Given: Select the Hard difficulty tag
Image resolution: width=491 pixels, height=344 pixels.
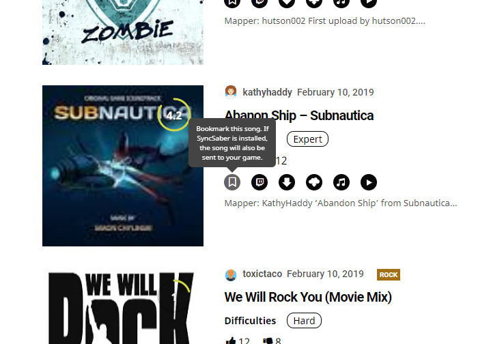Looking at the screenshot, I should (x=304, y=321).
